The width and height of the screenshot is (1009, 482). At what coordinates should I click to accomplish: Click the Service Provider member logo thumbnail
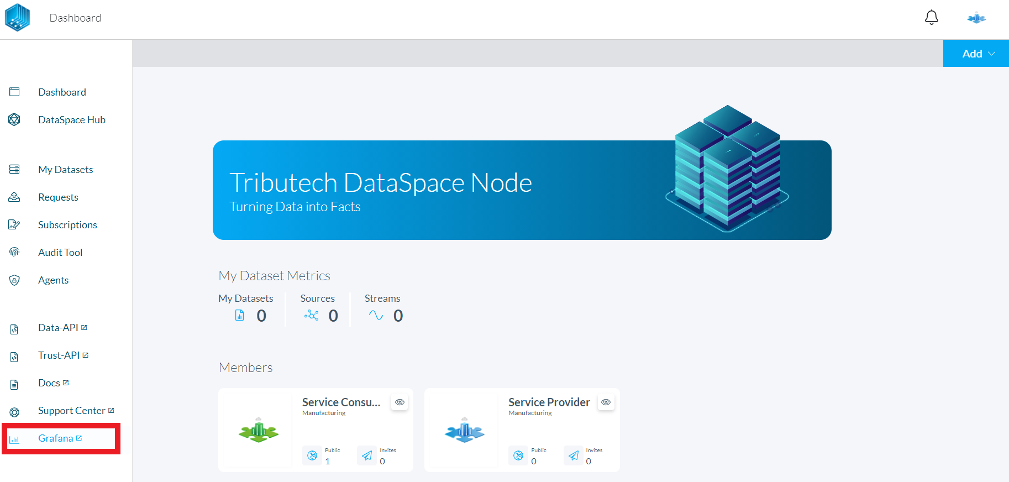(x=465, y=430)
